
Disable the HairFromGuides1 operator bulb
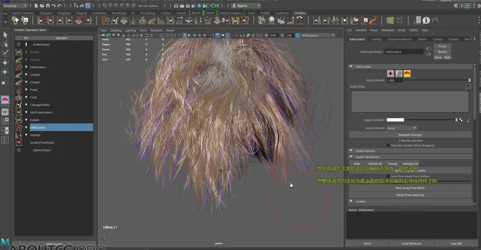(x=26, y=113)
